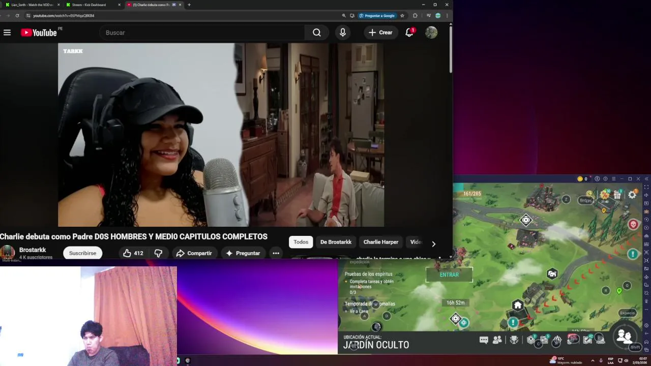Image resolution: width=651 pixels, height=366 pixels.
Task: Click the Crear button
Action: pyautogui.click(x=380, y=33)
